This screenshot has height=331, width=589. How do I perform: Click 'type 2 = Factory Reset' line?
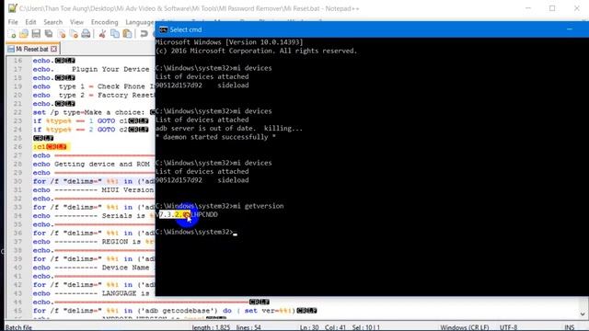click(93, 95)
